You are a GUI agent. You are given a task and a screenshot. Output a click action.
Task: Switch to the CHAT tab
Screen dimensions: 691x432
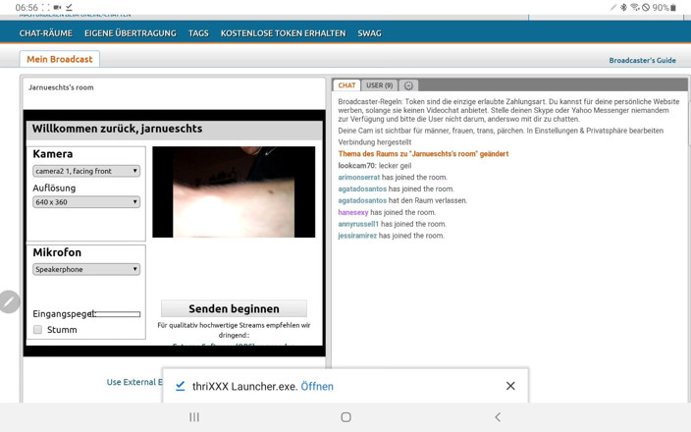coord(346,85)
